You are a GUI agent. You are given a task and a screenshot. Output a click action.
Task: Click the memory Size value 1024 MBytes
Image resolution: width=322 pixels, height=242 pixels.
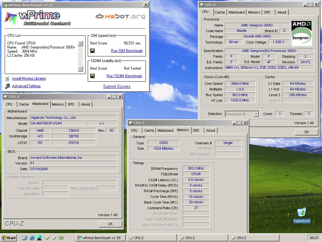[164, 148]
